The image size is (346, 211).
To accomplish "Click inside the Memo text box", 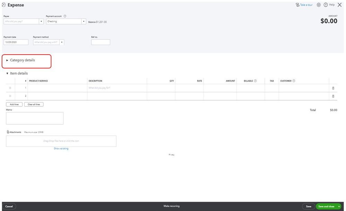I will tap(35, 118).
